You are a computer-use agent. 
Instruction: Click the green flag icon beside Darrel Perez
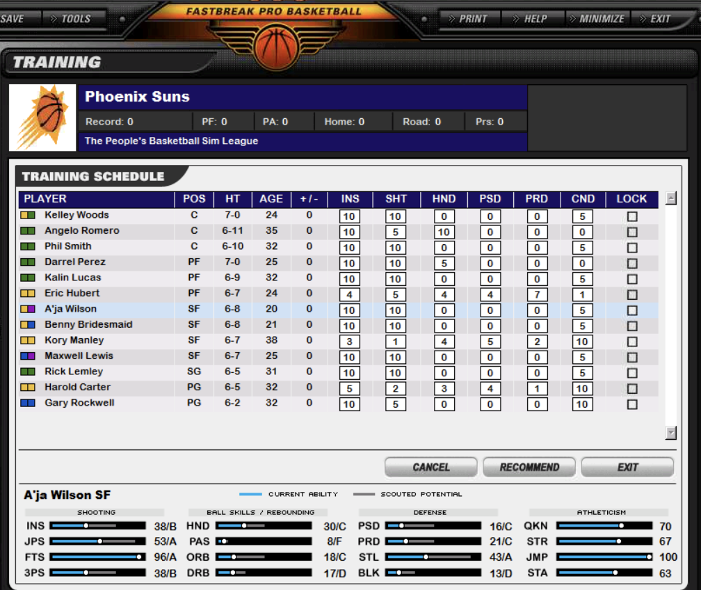pos(28,262)
